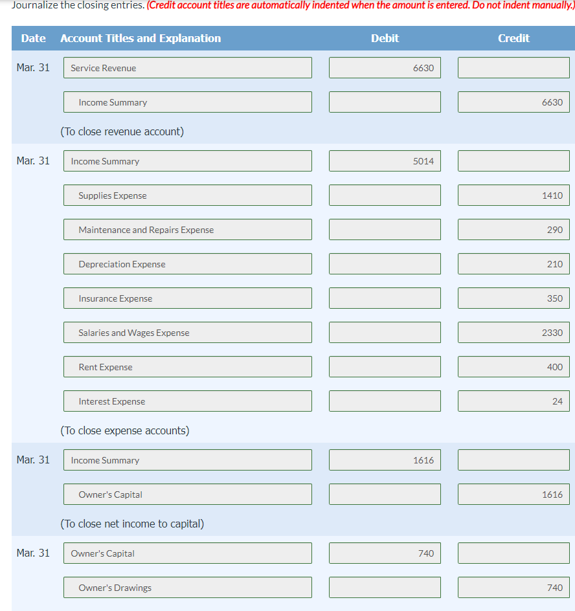Open the Owner's Drawings account selector
The width and height of the screenshot is (575, 611).
click(x=187, y=587)
